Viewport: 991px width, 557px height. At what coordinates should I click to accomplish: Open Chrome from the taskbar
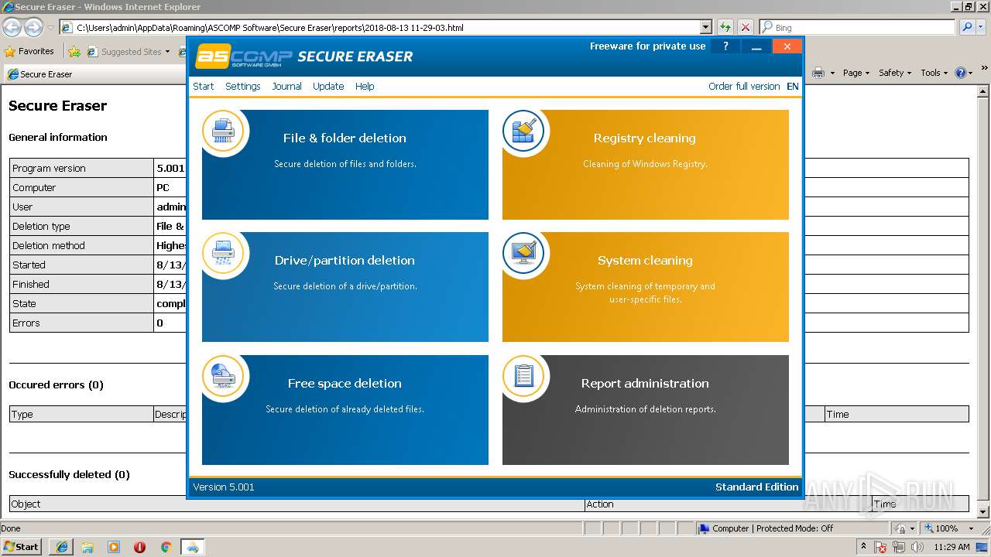[166, 547]
